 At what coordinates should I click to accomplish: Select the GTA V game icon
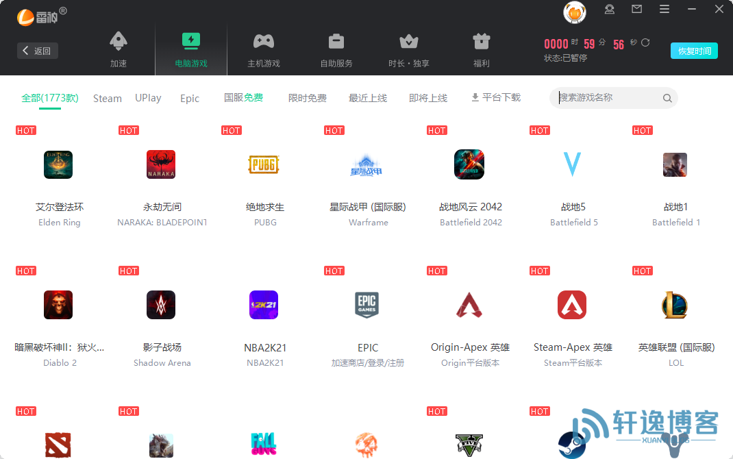click(469, 445)
